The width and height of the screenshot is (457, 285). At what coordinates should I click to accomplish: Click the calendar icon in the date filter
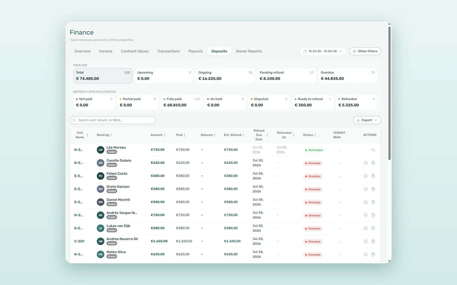(x=305, y=51)
